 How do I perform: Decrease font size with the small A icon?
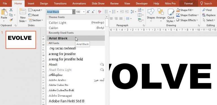(x=93, y=12)
